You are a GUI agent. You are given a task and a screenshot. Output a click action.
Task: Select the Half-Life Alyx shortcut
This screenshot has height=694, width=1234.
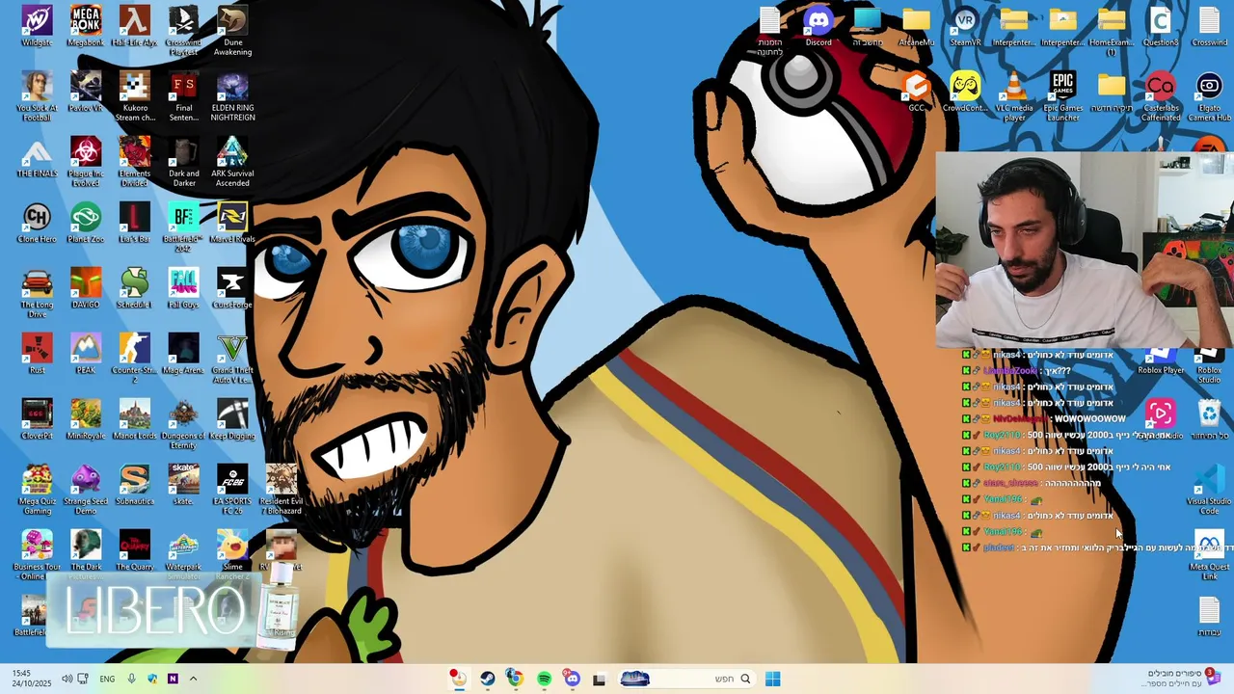coord(135,26)
